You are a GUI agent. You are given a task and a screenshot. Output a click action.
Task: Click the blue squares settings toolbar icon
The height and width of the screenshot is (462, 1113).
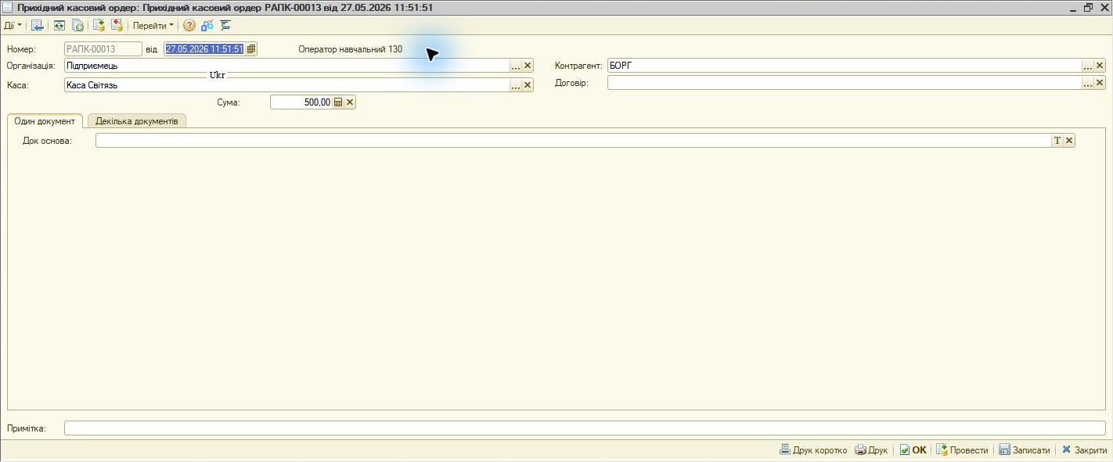[x=207, y=26]
